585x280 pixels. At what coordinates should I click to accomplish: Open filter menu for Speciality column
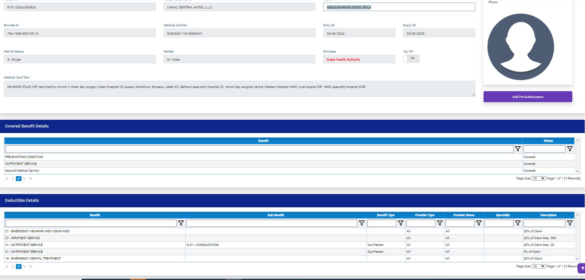pos(518,223)
